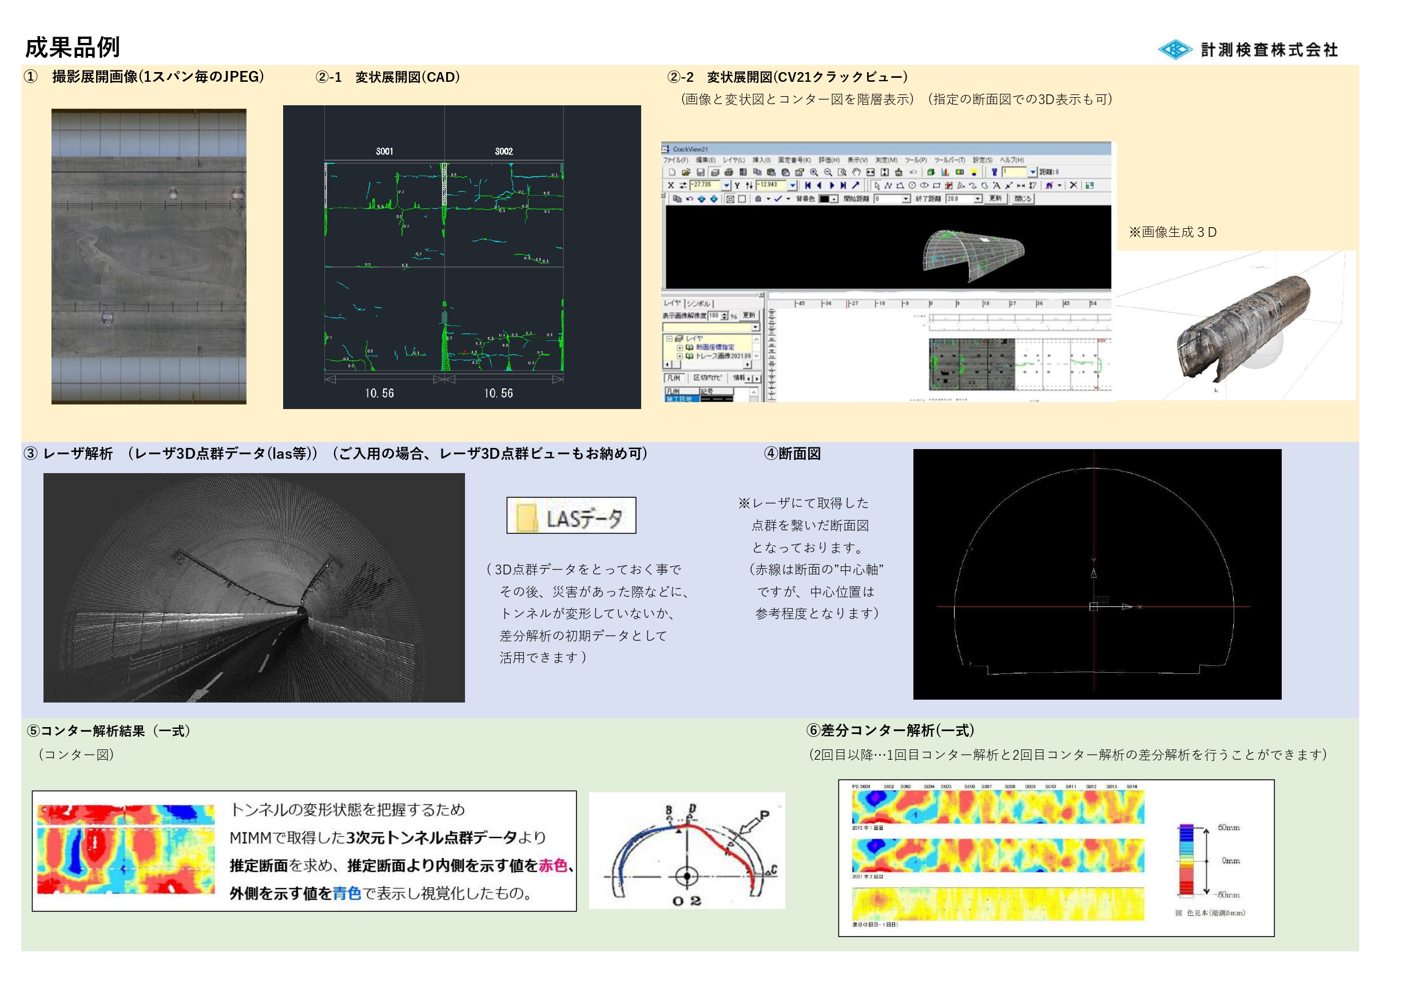Expand the 断面座標指定 tree node
Viewport: 1419px width, 1004px height.
[x=680, y=348]
